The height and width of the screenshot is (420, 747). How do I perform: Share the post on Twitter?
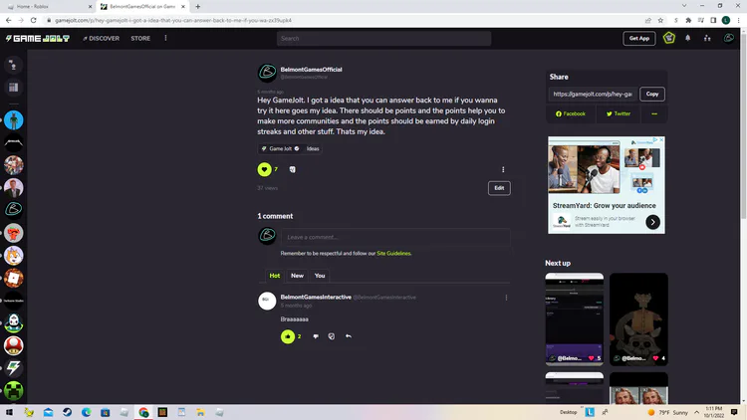pos(619,113)
